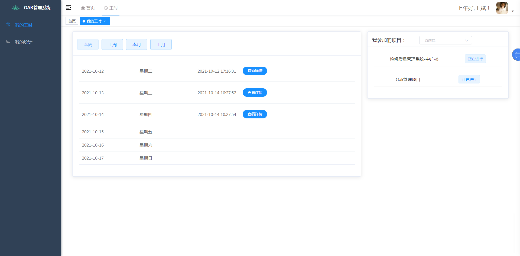The image size is (520, 256).
Task: Click the date 2021-10-16
Action: [x=93, y=145]
